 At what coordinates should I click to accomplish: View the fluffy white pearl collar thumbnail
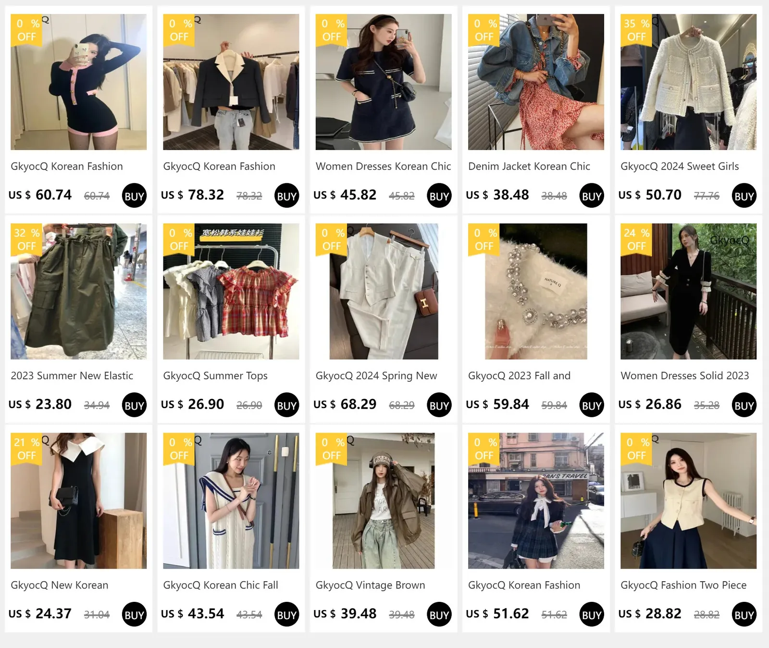coord(536,291)
